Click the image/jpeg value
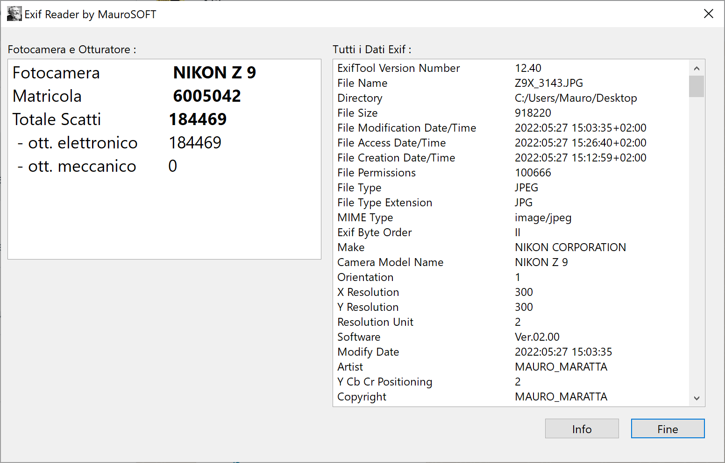The width and height of the screenshot is (725, 463). point(543,218)
